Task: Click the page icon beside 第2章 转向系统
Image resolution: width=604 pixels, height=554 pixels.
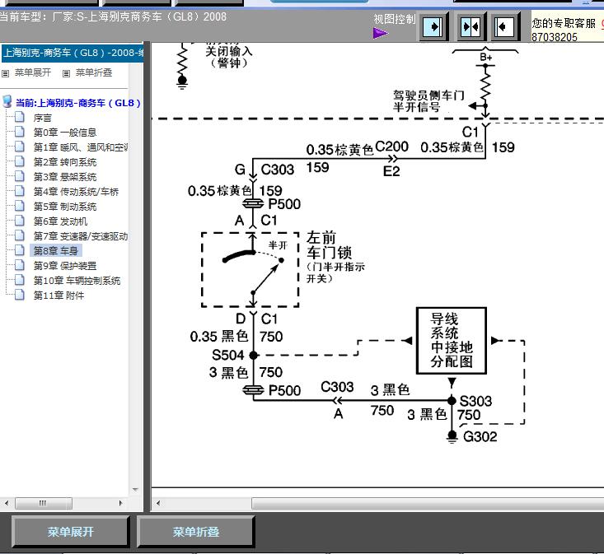Action: coord(19,161)
